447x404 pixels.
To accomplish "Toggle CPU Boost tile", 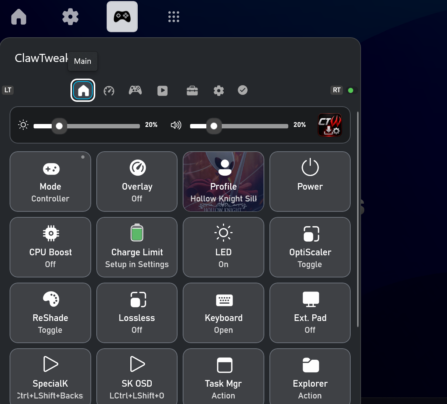I will tap(50, 247).
